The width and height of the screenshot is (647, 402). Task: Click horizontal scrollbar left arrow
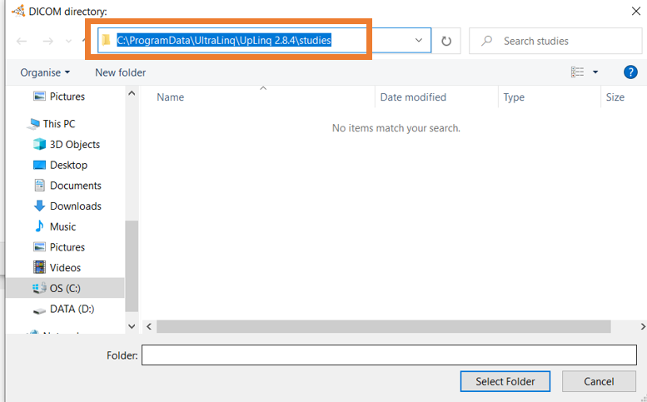click(149, 326)
